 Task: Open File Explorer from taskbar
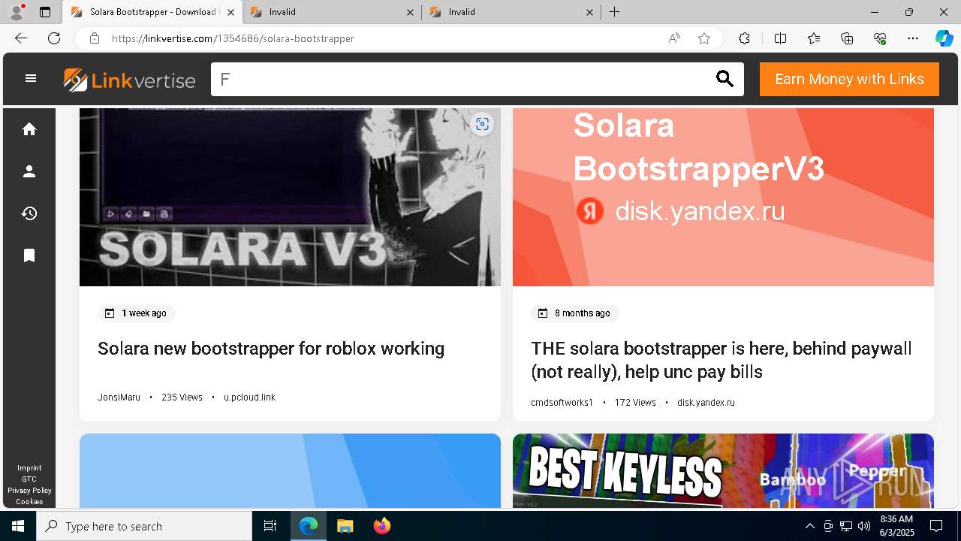pyautogui.click(x=345, y=526)
